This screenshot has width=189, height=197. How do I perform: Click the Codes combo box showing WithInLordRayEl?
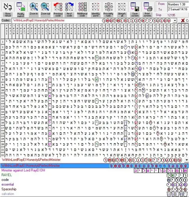tap(94, 20)
